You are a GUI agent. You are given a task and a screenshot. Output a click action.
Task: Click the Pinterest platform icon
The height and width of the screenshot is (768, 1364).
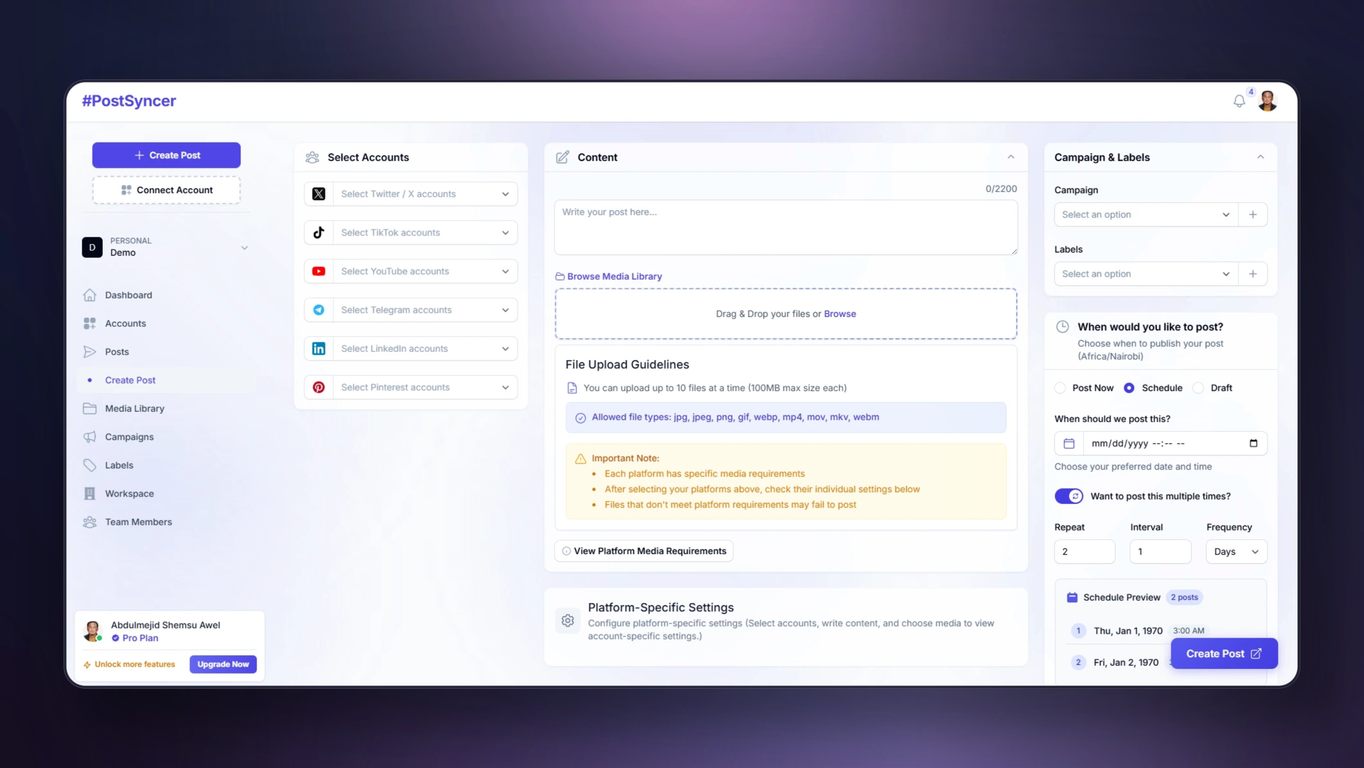click(319, 387)
